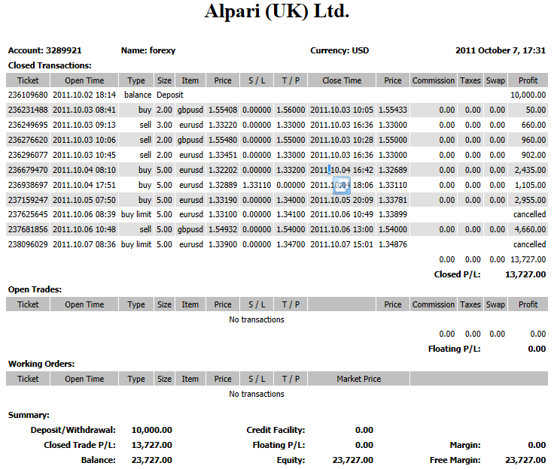The width and height of the screenshot is (554, 469).
Task: Click the Alpari (UK) Ltd. heading
Action: (x=277, y=11)
